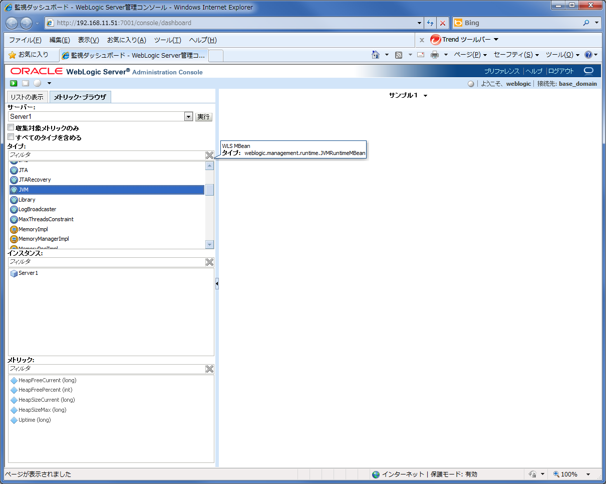Viewport: 606px width, 484px height.
Task: Click the RSS feeds icon
Action: pos(399,55)
